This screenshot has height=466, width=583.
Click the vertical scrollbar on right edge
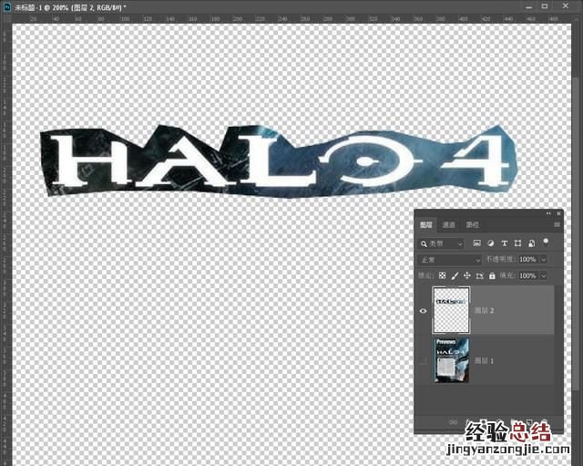pyautogui.click(x=577, y=234)
